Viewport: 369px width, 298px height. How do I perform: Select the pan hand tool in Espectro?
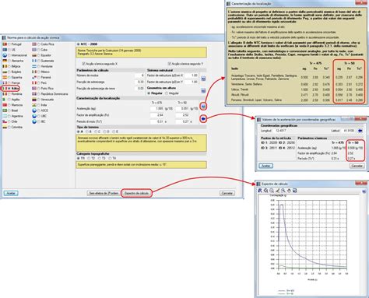[289, 191]
